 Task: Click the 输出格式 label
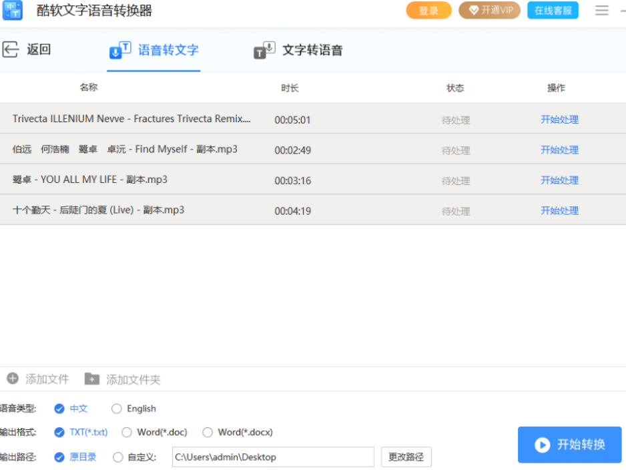[18, 432]
